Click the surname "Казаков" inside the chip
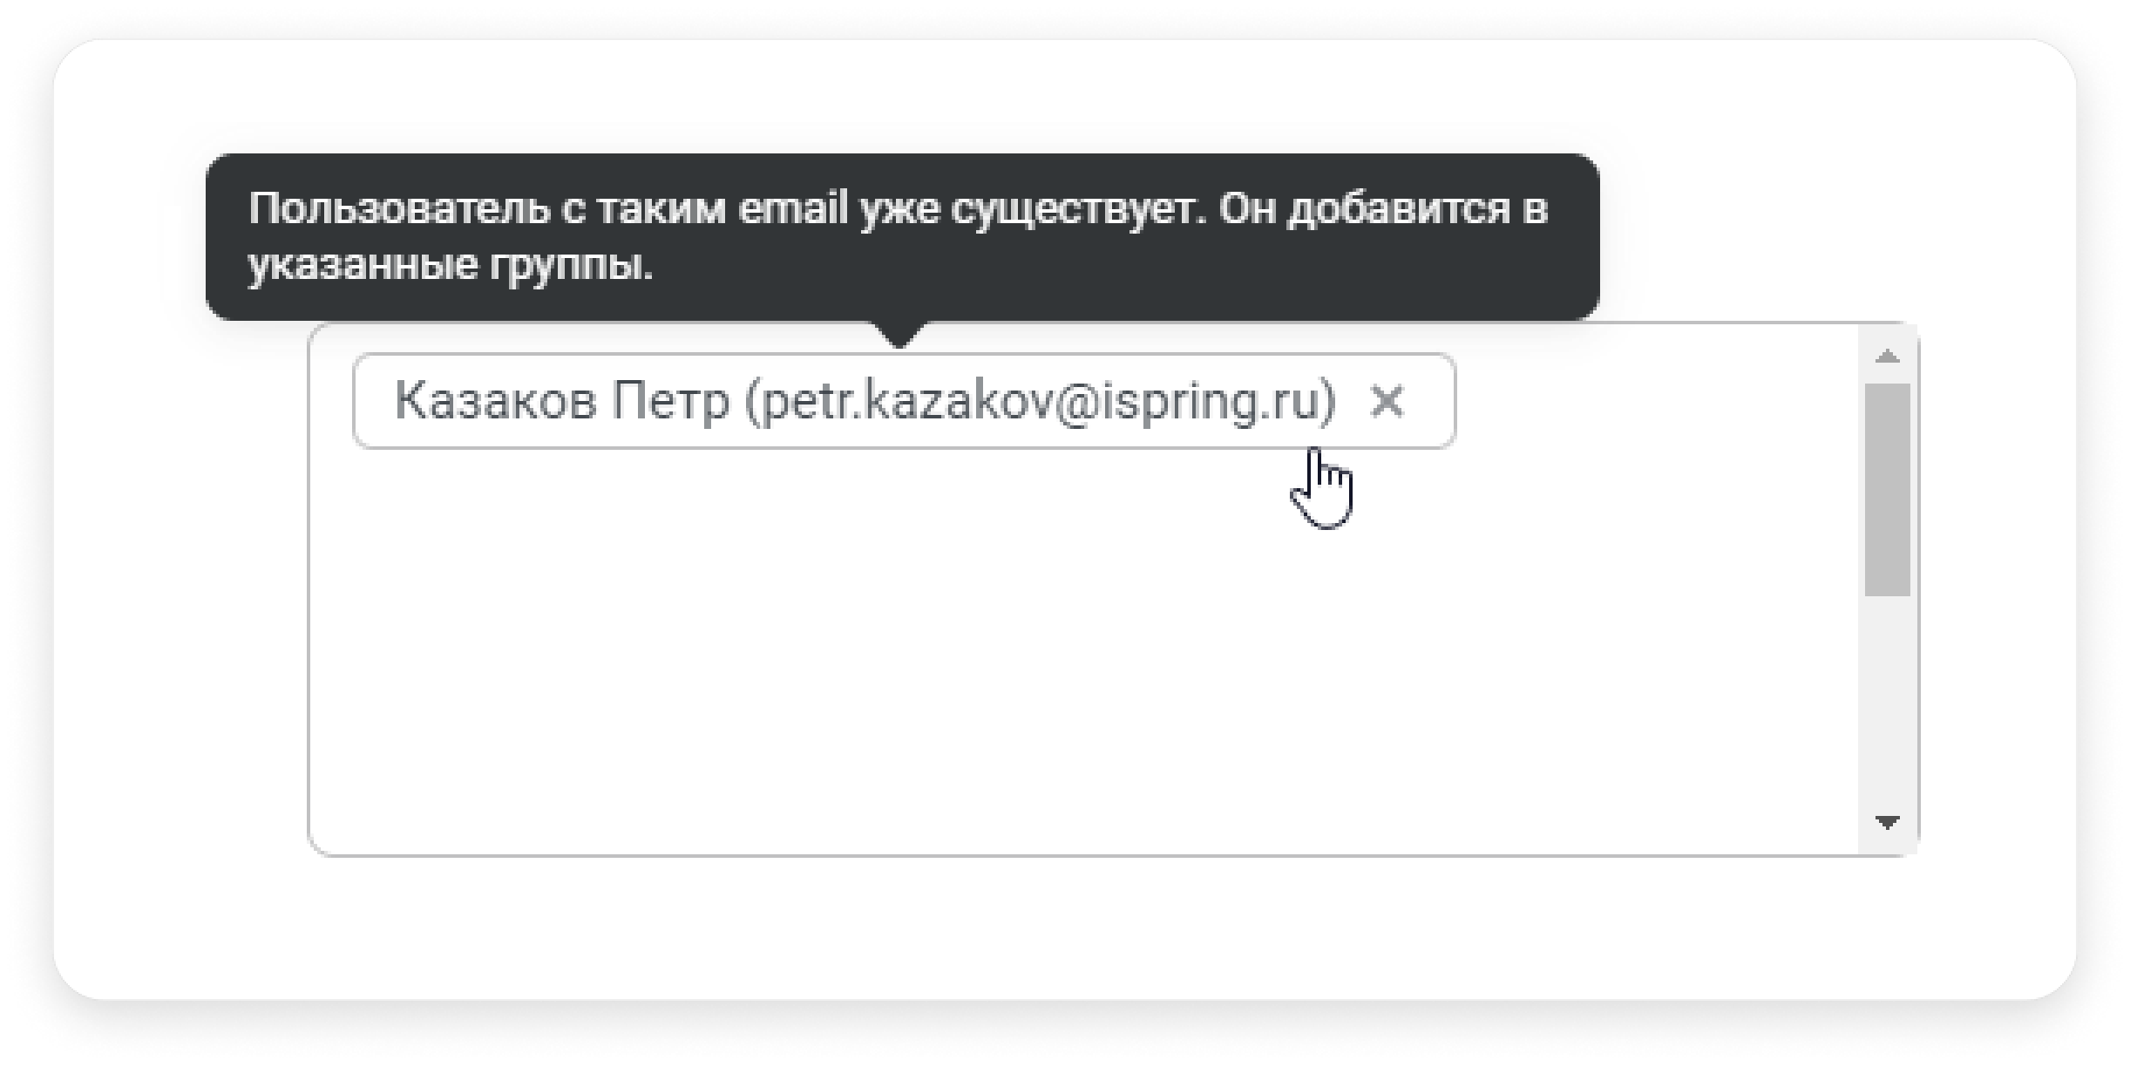Image resolution: width=2130 pixels, height=1067 pixels. point(496,401)
